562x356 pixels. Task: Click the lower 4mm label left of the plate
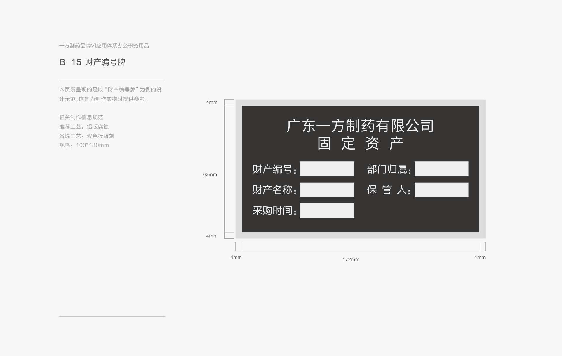coord(212,236)
